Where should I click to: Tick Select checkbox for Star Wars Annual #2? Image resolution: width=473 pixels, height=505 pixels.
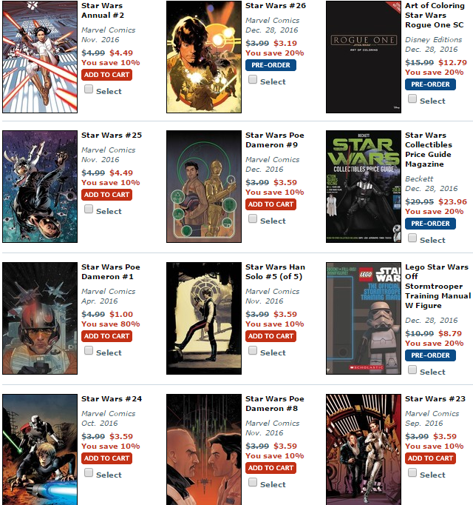tap(89, 89)
